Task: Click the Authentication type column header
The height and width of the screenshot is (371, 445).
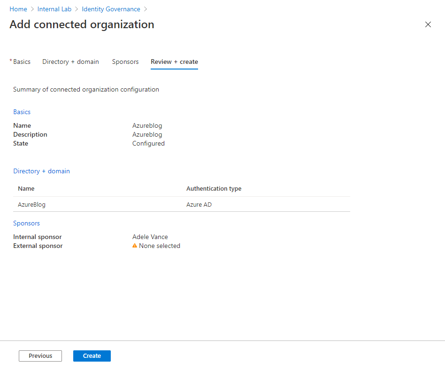Action: [214, 188]
